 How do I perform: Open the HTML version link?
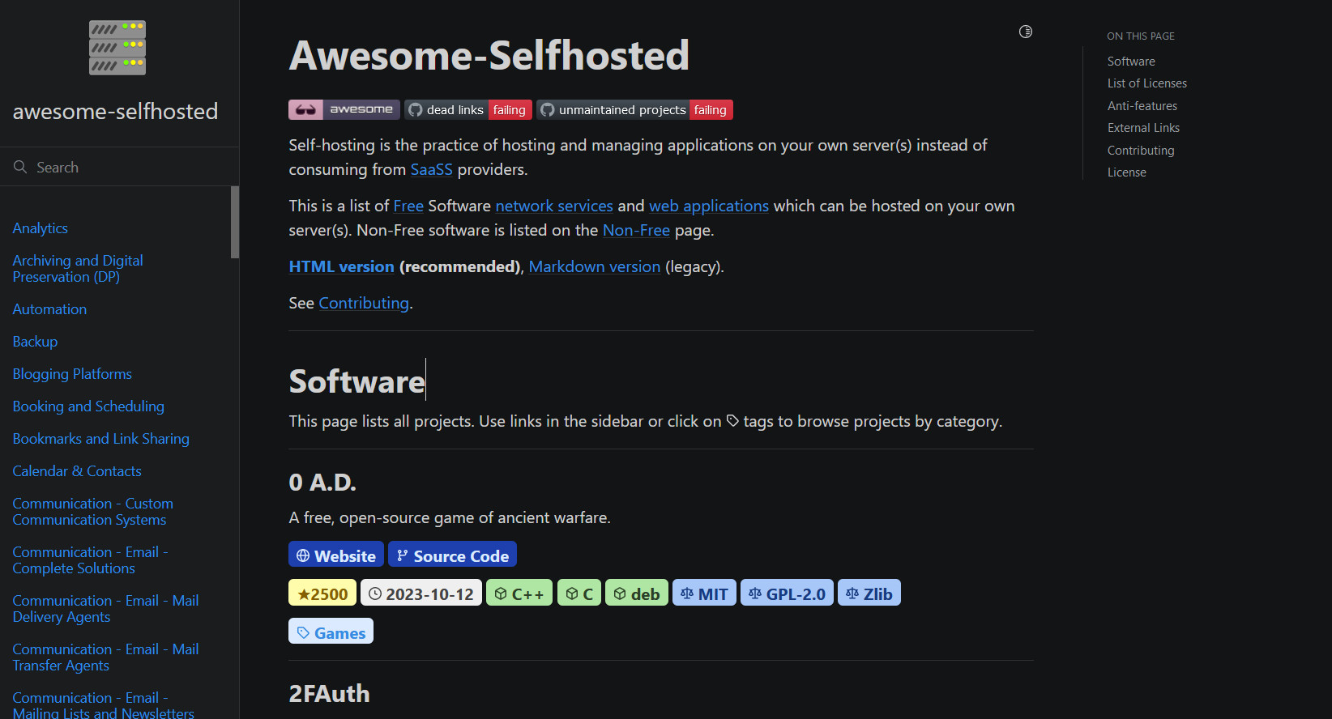[x=341, y=266]
